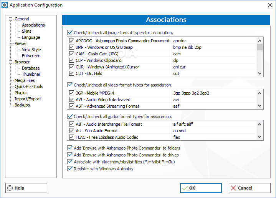Screen dimensions: 276x198
Task: Open Backups settings page
Action: (x=22, y=105)
